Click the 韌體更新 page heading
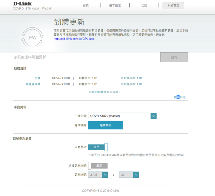Screen dimensions: 215x196 69,22
